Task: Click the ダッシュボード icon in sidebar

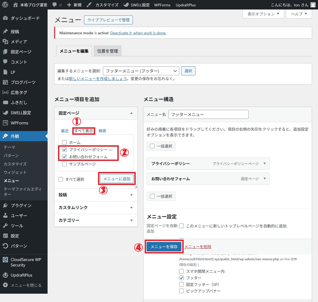Action: tap(5, 18)
